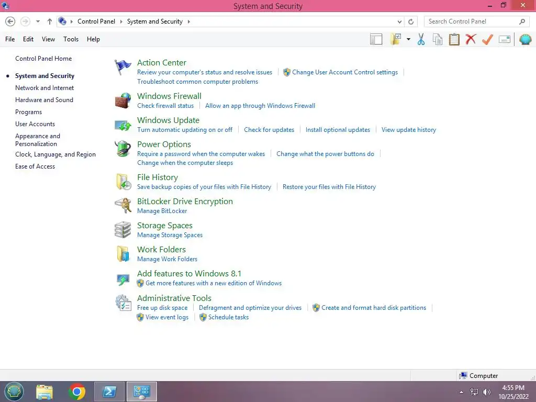This screenshot has height=402, width=536.
Task: Click the red X Delete toolbar icon
Action: (x=471, y=39)
